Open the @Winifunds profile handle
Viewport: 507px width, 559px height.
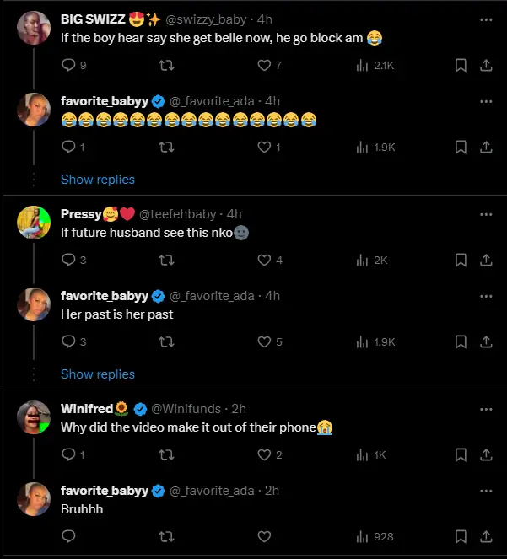(186, 409)
